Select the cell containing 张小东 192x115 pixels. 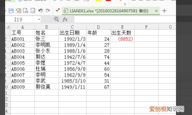(x=47, y=51)
